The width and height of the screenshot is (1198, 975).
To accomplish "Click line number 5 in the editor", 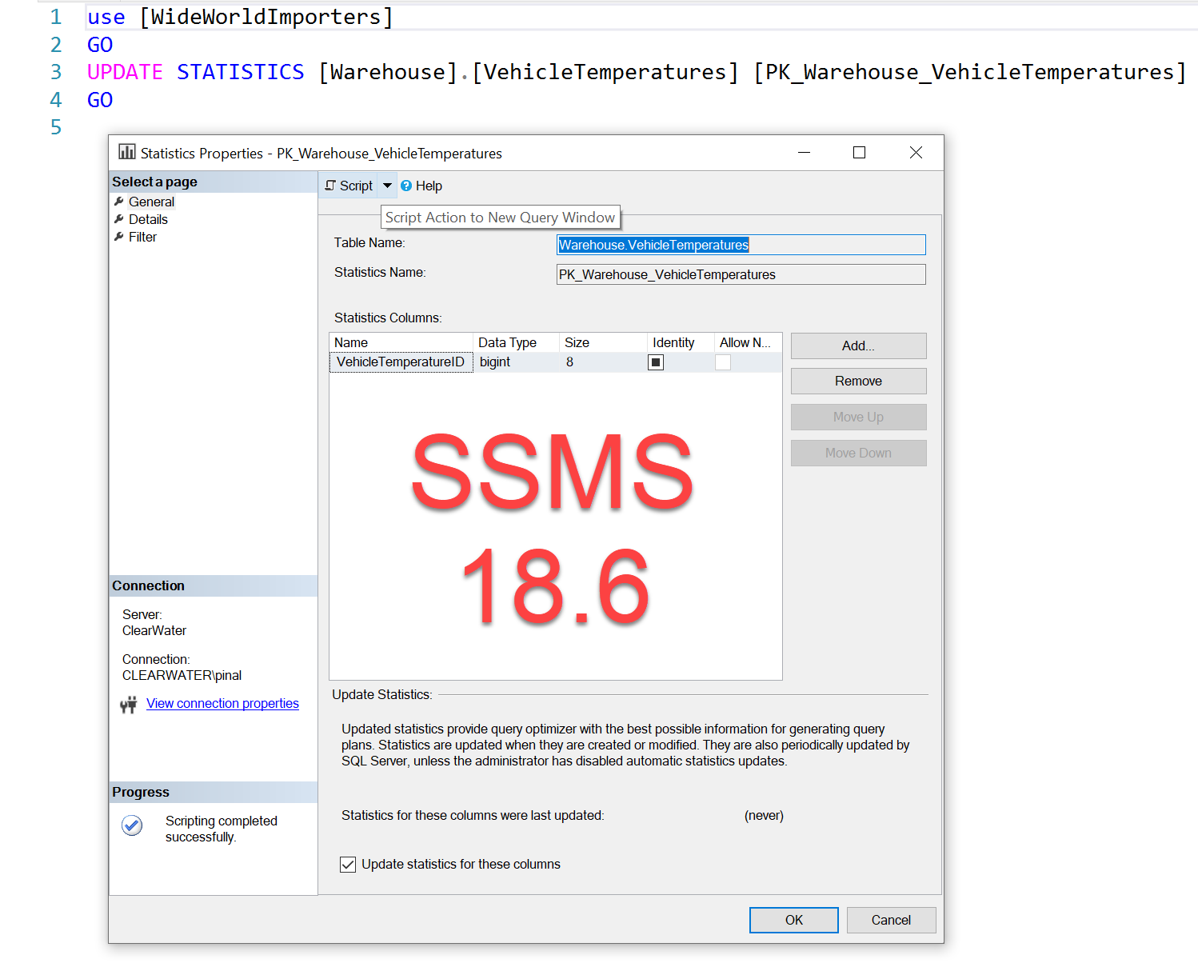I will coord(56,127).
